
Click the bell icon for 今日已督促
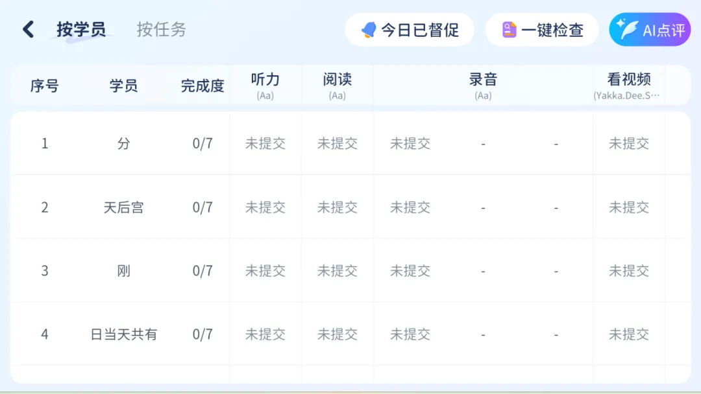pyautogui.click(x=369, y=30)
